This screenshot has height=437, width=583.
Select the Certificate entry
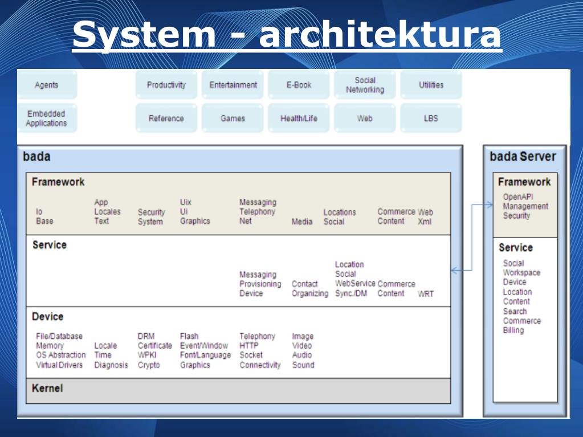click(x=154, y=346)
